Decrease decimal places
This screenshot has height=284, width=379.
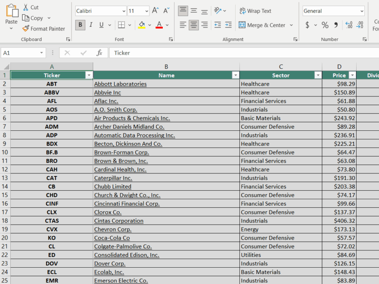point(360,25)
